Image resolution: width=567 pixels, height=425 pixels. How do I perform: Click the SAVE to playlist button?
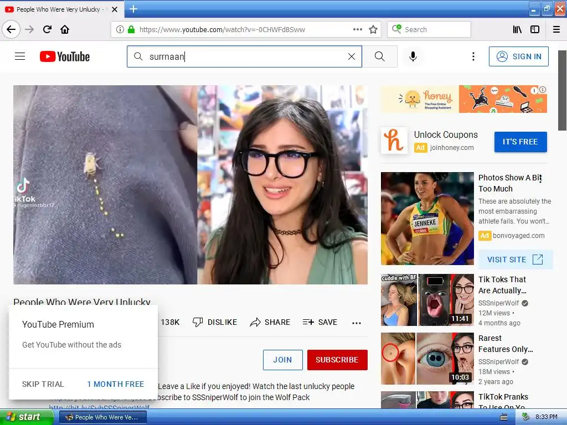pyautogui.click(x=320, y=322)
